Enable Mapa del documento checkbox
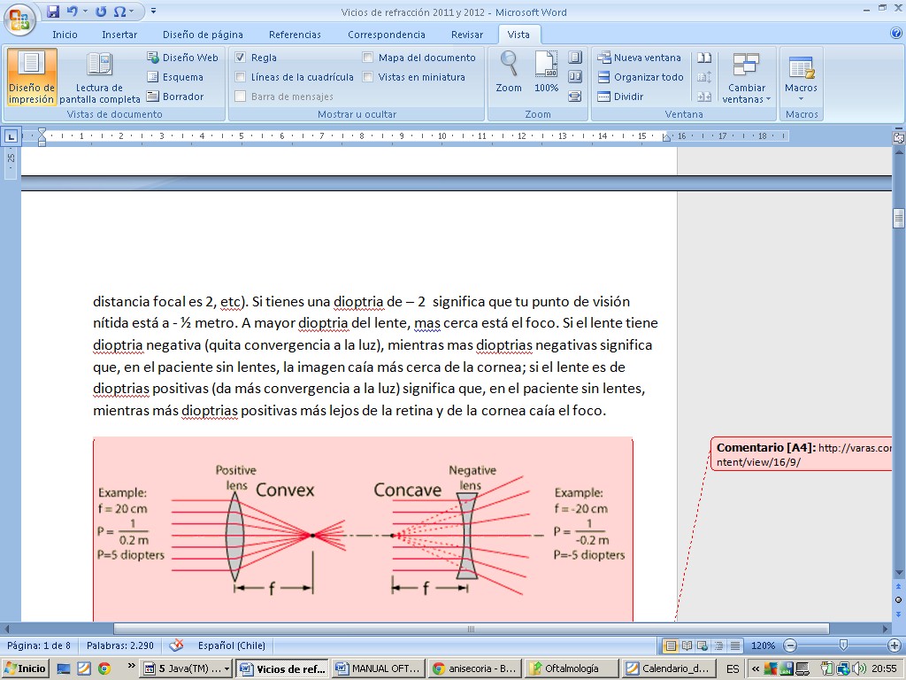 coord(368,58)
